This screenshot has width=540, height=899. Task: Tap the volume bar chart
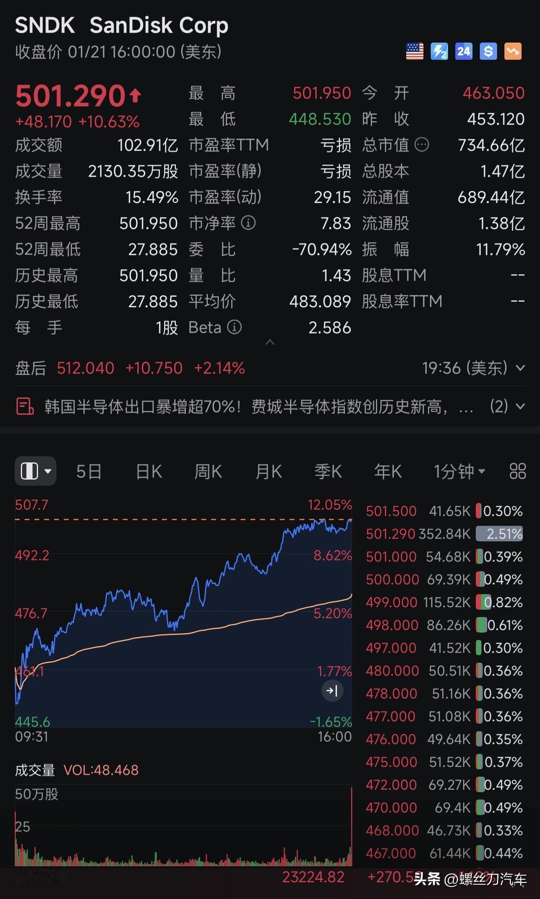point(184,826)
